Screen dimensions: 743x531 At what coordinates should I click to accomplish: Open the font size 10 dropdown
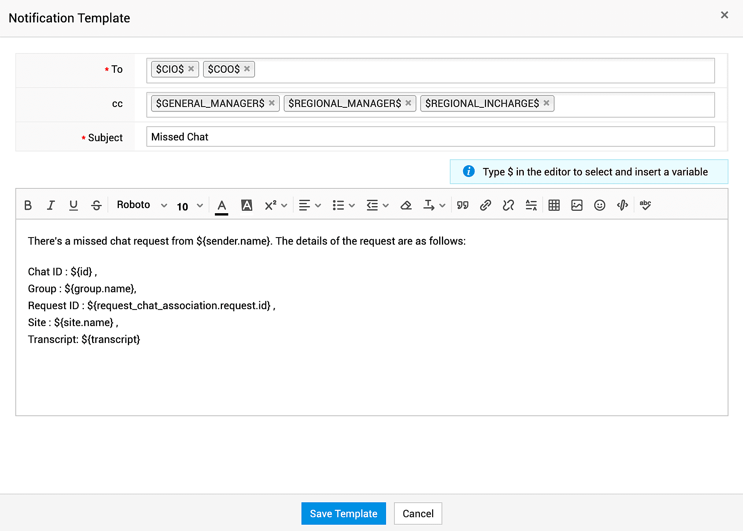click(x=190, y=206)
